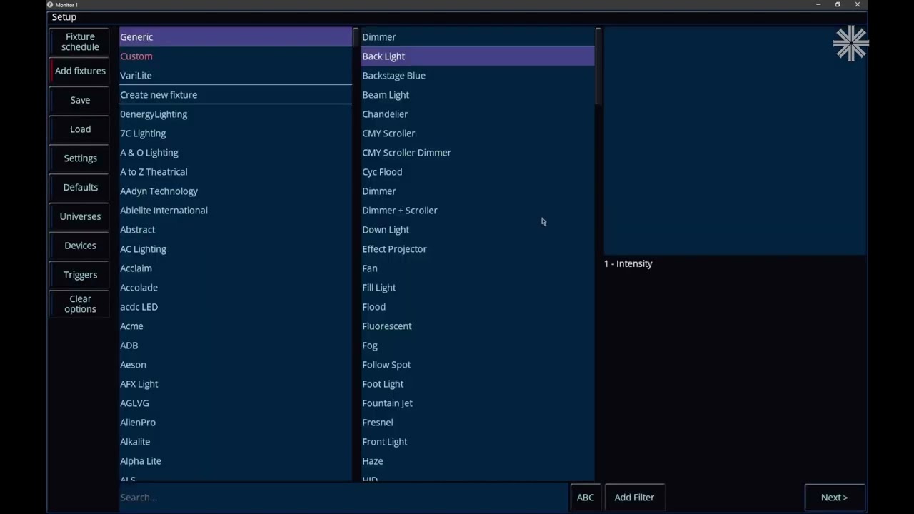The width and height of the screenshot is (914, 514).
Task: Select Beam Light fixture type
Action: [478, 95]
